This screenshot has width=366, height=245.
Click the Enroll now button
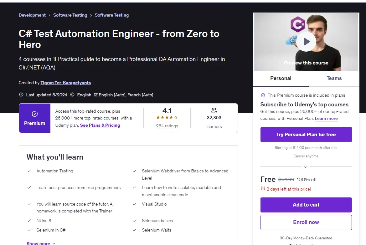click(306, 222)
